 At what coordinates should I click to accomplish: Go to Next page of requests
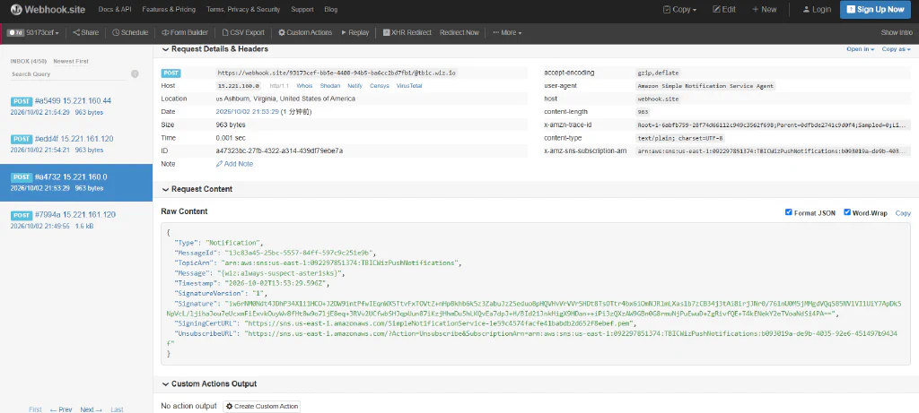[91, 409]
